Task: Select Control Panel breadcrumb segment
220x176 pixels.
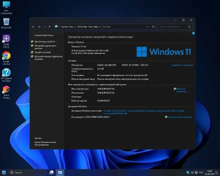Action: click(67, 27)
